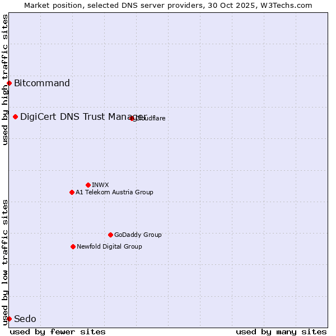336x336 pixels.
Task: Select the INWX text label
Action: 100,185
